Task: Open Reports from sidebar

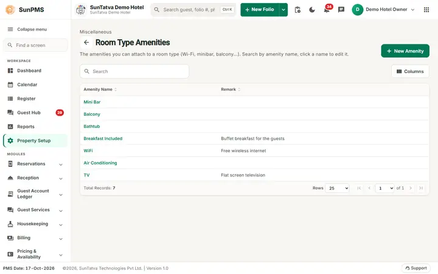Action: click(x=35, y=127)
